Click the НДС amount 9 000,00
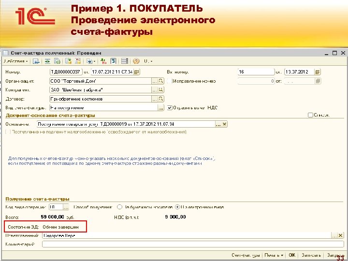Viewport: 348px width, 261px height. click(175, 217)
